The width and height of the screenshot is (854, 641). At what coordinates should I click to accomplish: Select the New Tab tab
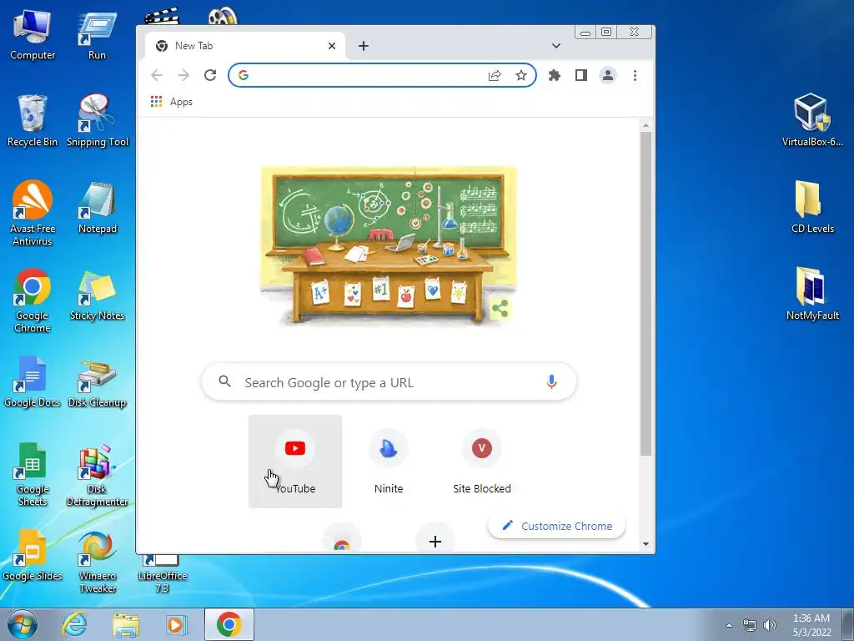click(x=245, y=46)
